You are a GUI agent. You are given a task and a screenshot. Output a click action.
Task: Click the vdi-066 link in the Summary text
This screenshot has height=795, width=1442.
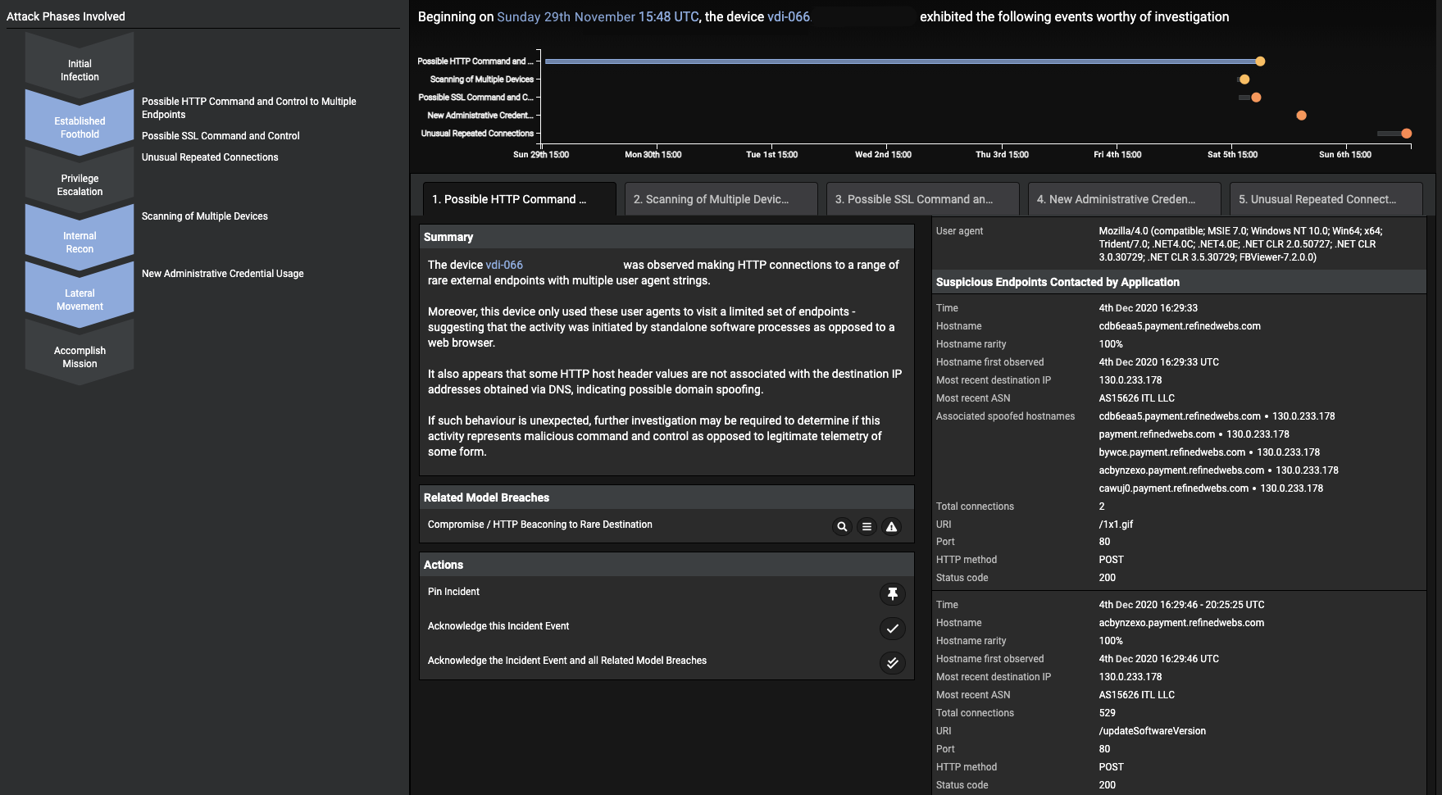click(x=504, y=265)
